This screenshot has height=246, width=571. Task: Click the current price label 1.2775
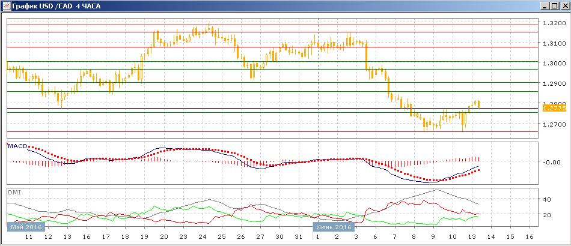point(554,108)
